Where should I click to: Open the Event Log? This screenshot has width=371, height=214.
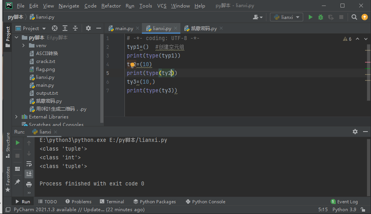344,202
